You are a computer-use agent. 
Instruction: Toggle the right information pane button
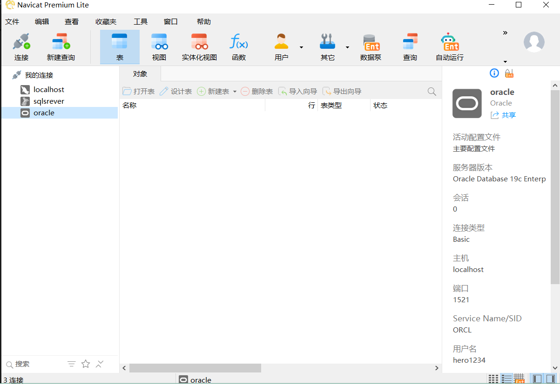pos(550,379)
